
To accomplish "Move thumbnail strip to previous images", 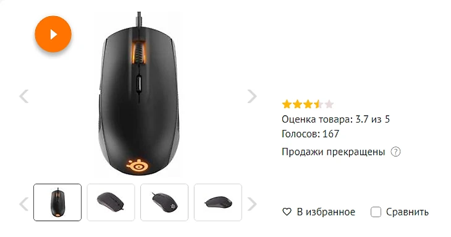I will [24, 204].
